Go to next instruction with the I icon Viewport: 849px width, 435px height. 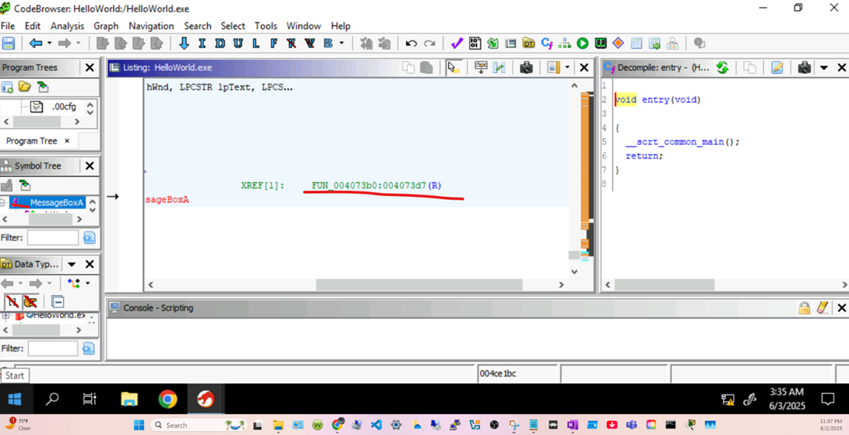202,44
